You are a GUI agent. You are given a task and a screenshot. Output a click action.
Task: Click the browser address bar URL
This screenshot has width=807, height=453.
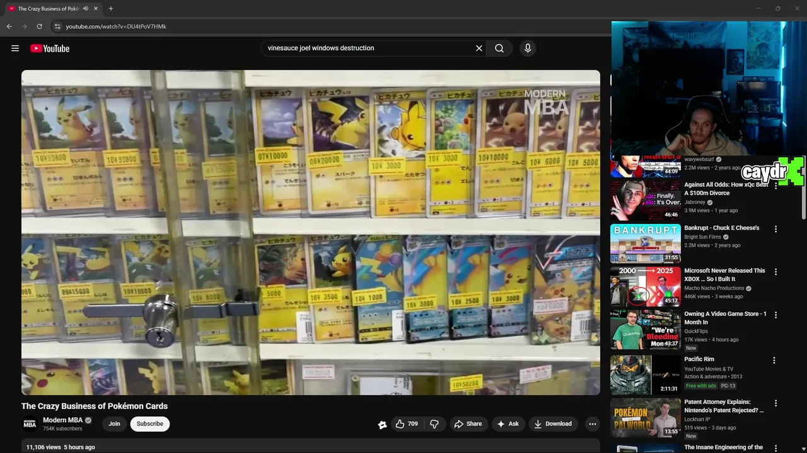[116, 26]
